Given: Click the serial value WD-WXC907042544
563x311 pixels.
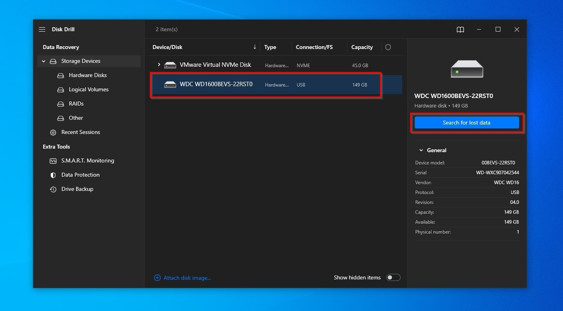Looking at the screenshot, I should click(x=498, y=173).
